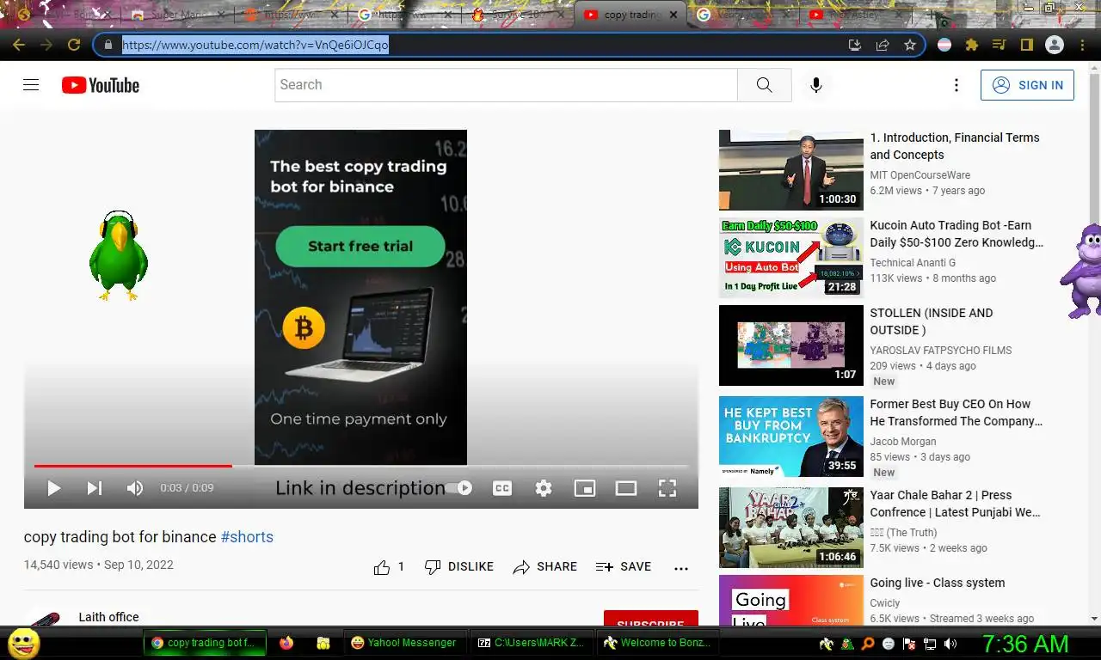Image resolution: width=1101 pixels, height=660 pixels.
Task: Open the player settings gear
Action: tap(544, 488)
